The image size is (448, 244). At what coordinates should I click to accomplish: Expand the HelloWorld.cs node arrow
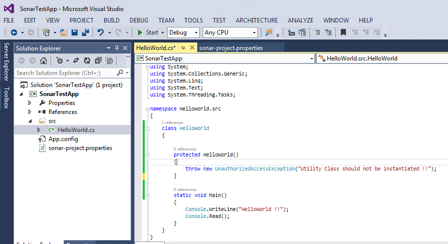39,130
